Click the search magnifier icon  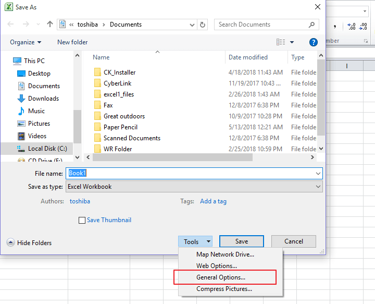[x=311, y=25]
